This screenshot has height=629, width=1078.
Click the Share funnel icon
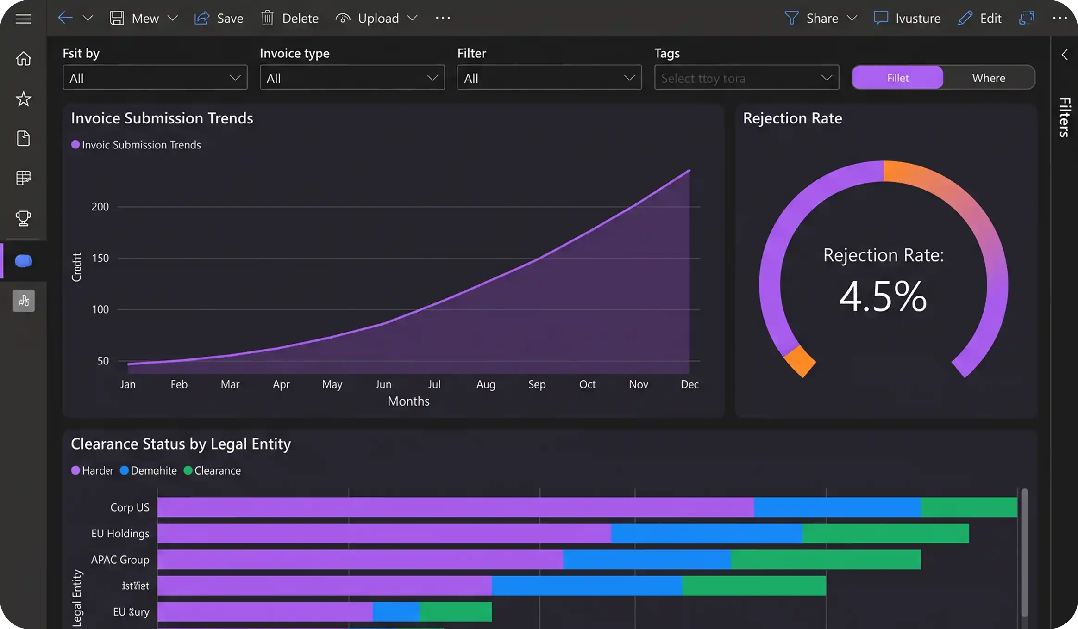pyautogui.click(x=791, y=18)
